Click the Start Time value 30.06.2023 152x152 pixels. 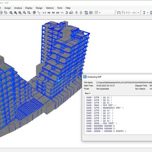coord(105,86)
